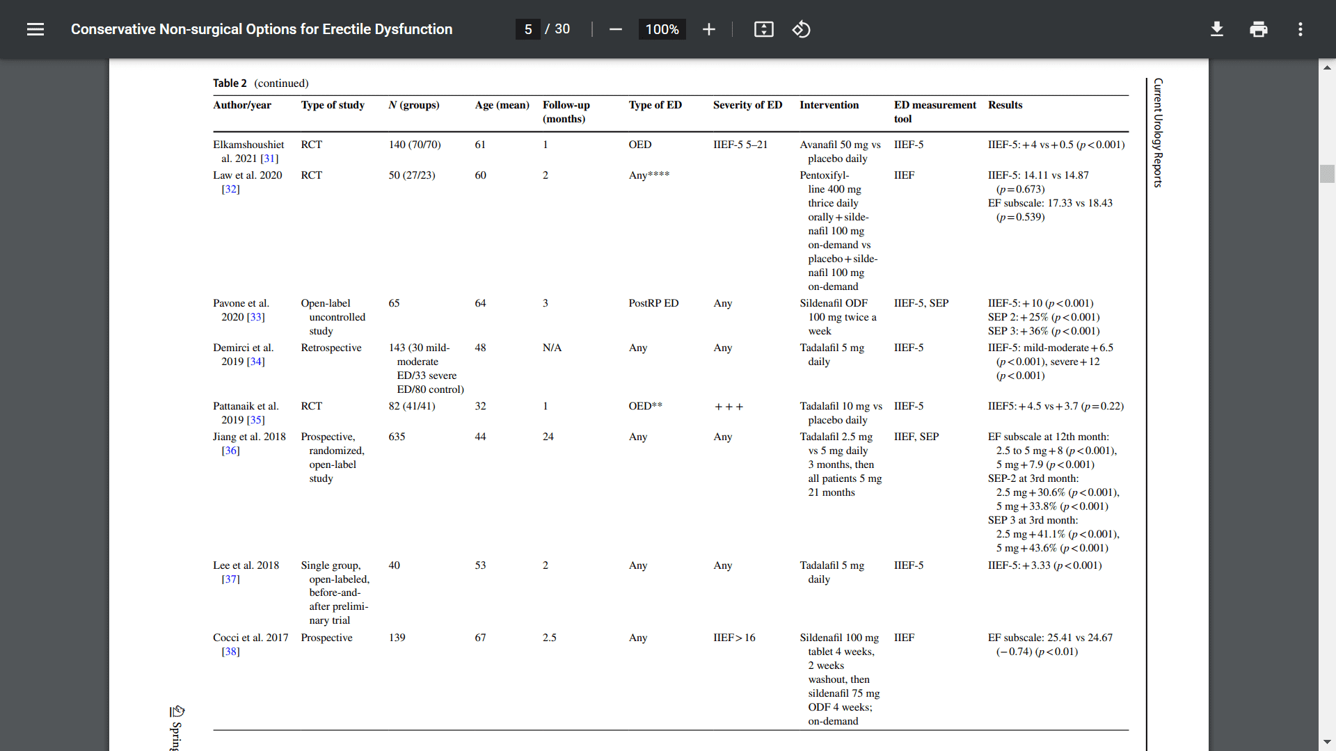Image resolution: width=1336 pixels, height=751 pixels.
Task: Open citation link [31] for Elkamshoushi
Action: click(x=269, y=159)
